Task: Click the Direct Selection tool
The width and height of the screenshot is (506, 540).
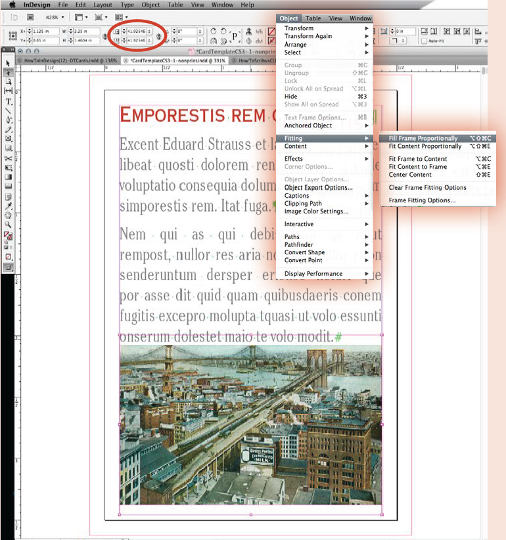Action: tap(9, 72)
